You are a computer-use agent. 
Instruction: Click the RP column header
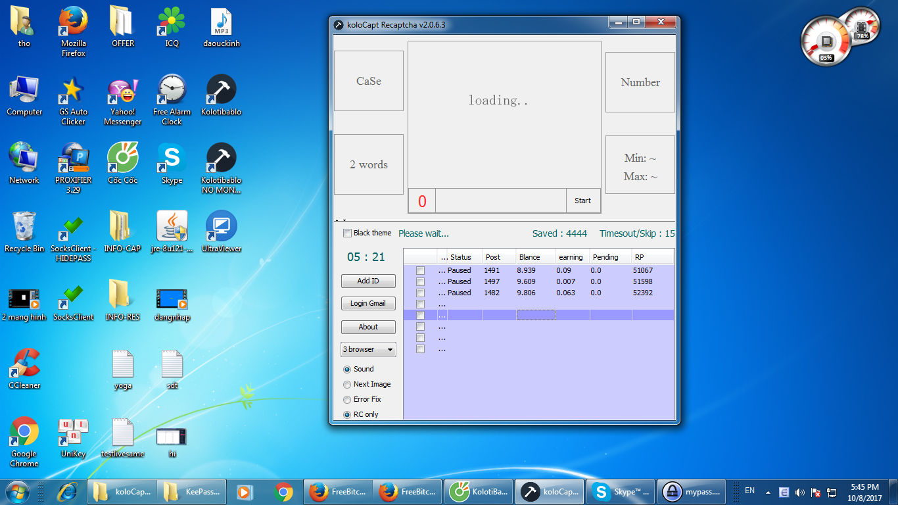tap(652, 257)
